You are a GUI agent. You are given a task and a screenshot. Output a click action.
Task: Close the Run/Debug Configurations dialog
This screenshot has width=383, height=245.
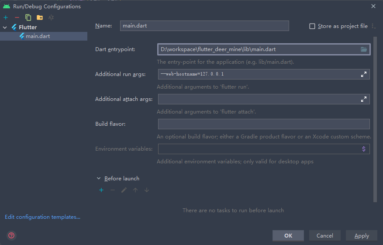coord(373,6)
